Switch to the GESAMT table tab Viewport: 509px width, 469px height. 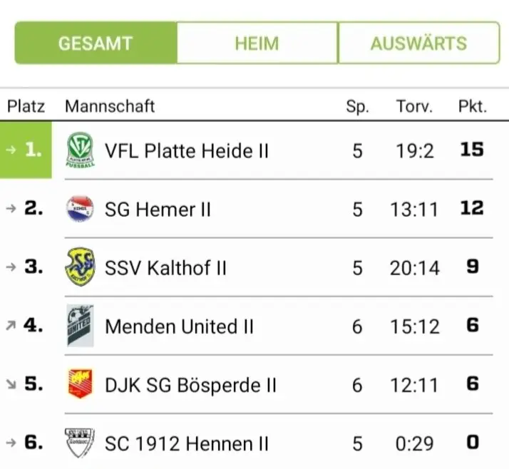coord(96,43)
